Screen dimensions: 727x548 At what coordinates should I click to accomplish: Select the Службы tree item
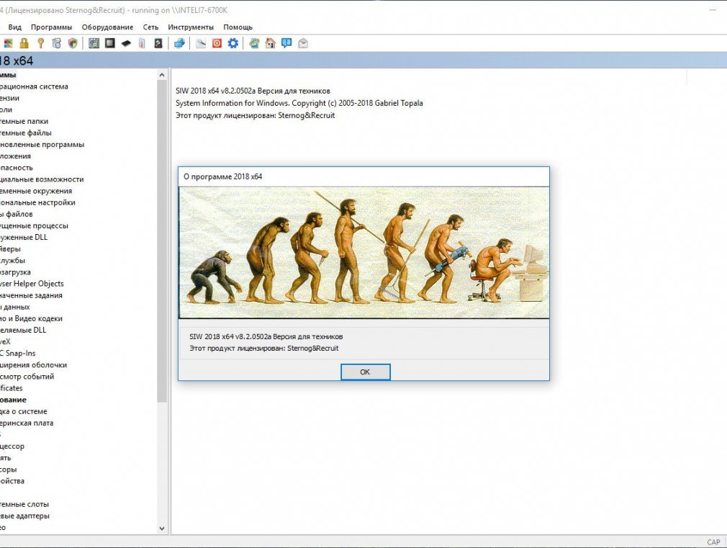tap(12, 260)
